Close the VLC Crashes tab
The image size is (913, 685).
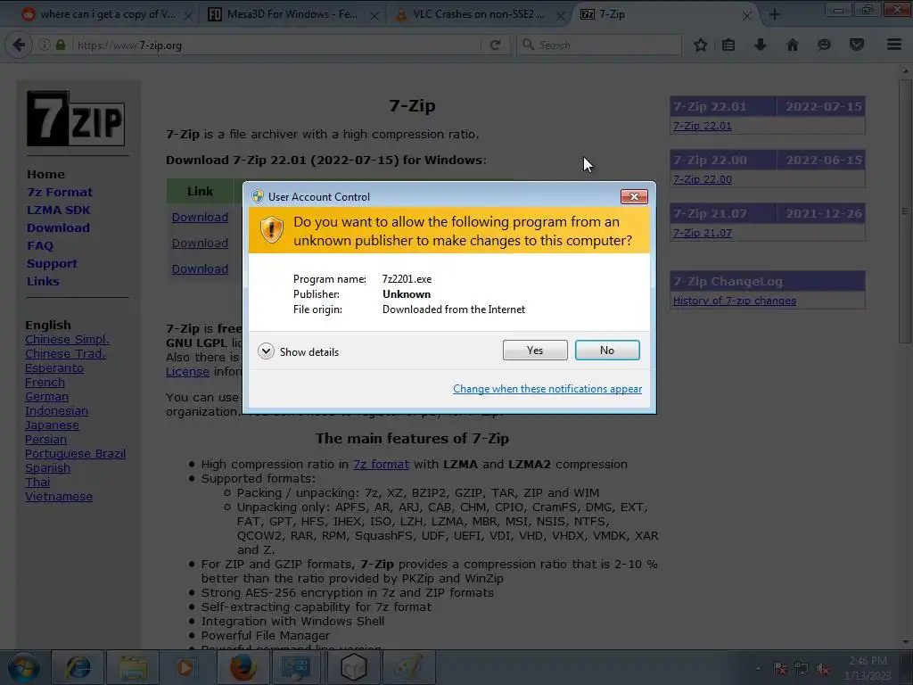(x=561, y=16)
